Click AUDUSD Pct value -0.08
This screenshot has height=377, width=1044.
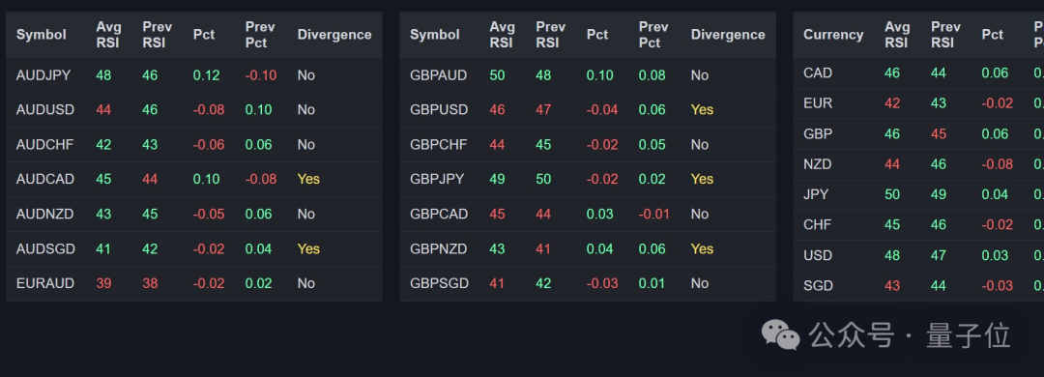[209, 110]
